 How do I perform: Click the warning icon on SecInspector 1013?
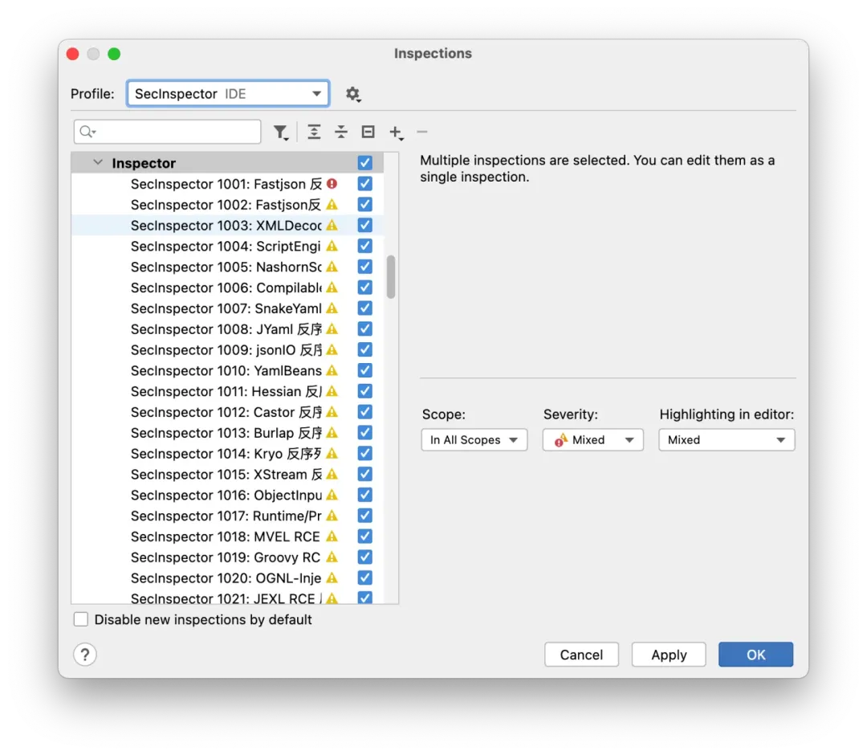tap(332, 433)
